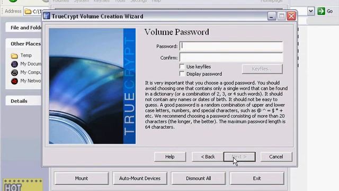Close the Volume Creation Wizard window
Viewport: 339px width, 191px height.
click(x=291, y=16)
